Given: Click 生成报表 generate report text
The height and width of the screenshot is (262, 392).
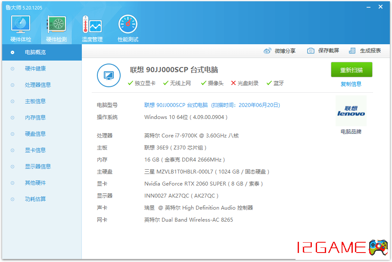Looking at the screenshot, I should [x=370, y=51].
